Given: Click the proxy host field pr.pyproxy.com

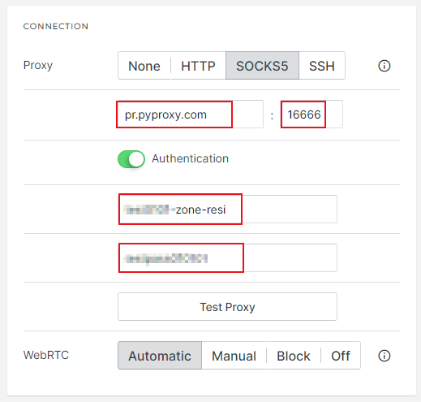Looking at the screenshot, I should pyautogui.click(x=191, y=115).
